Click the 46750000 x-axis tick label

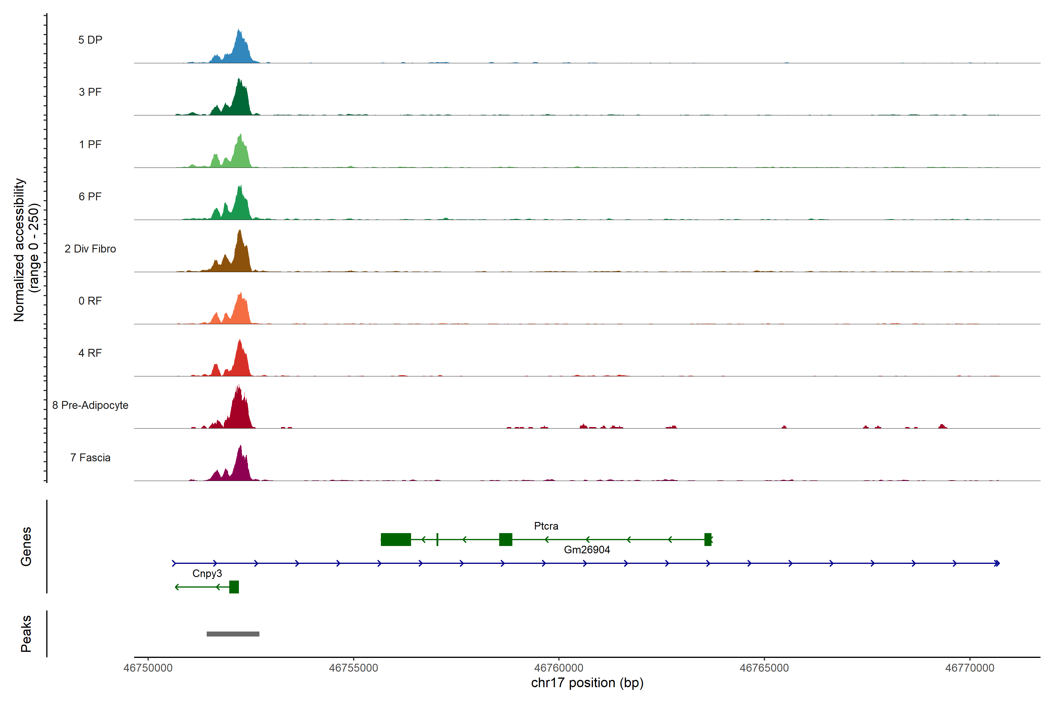click(x=148, y=668)
